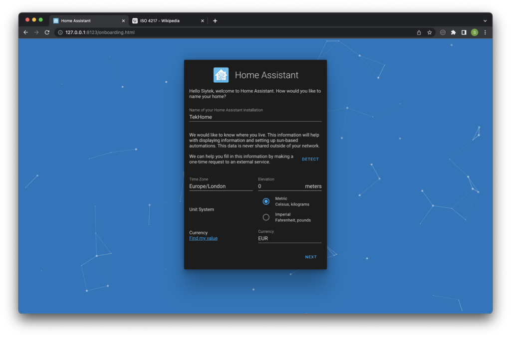Reload the onboarding page
Screen dimensions: 511x338
(47, 32)
